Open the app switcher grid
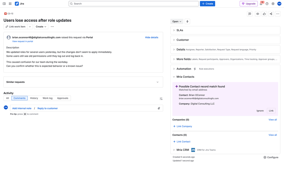The height and width of the screenshot is (169, 284). tap(10, 4)
